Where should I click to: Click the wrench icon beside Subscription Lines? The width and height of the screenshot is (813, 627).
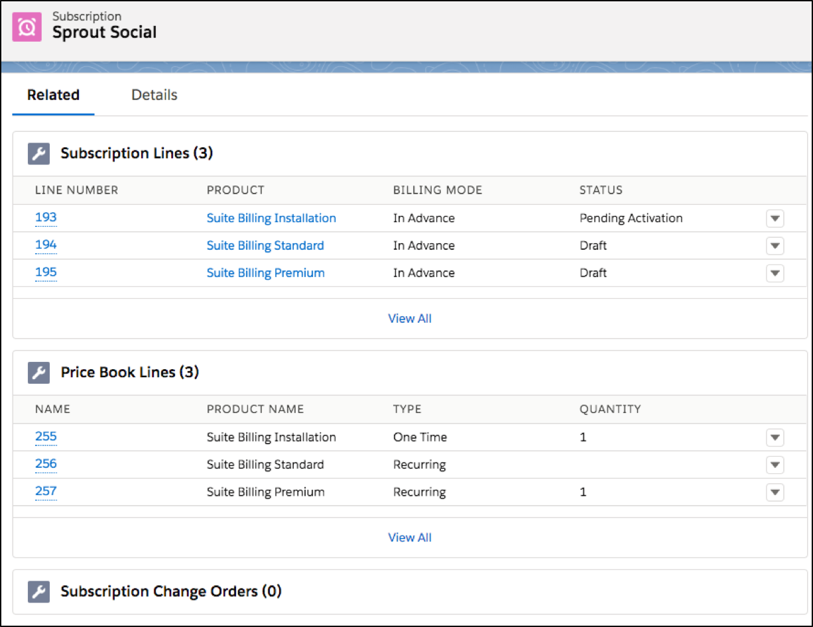[38, 154]
